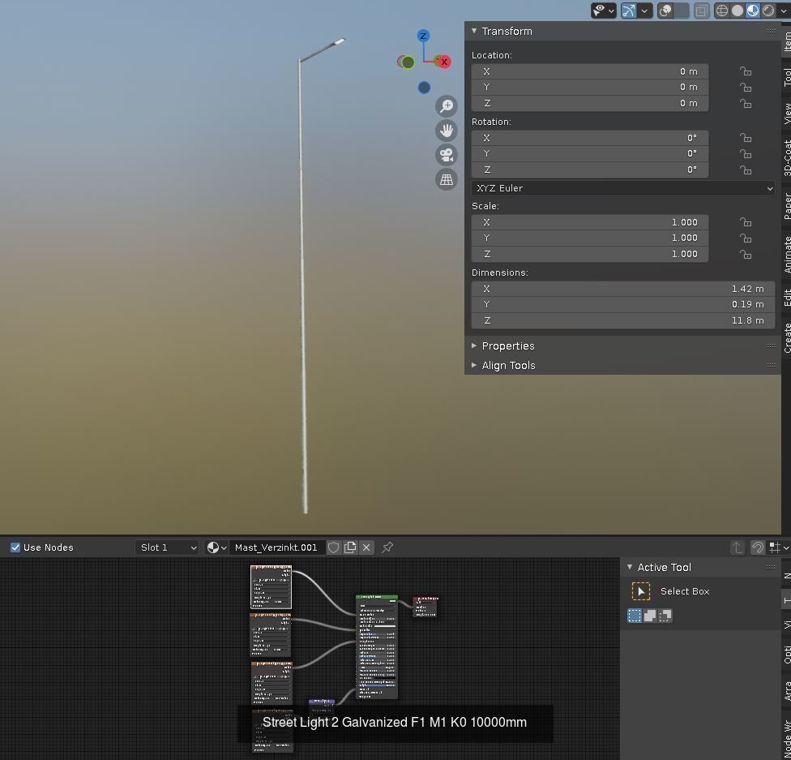
Task: Lock the Scale Z value
Action: click(746, 255)
